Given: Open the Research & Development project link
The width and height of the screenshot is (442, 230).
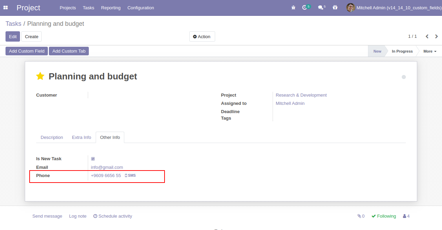Looking at the screenshot, I should [x=301, y=95].
